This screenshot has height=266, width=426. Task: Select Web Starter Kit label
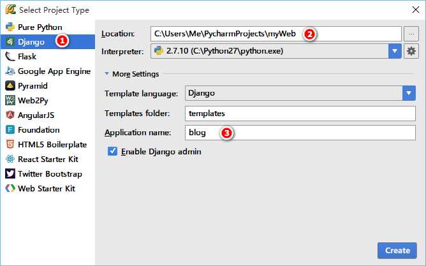click(46, 189)
